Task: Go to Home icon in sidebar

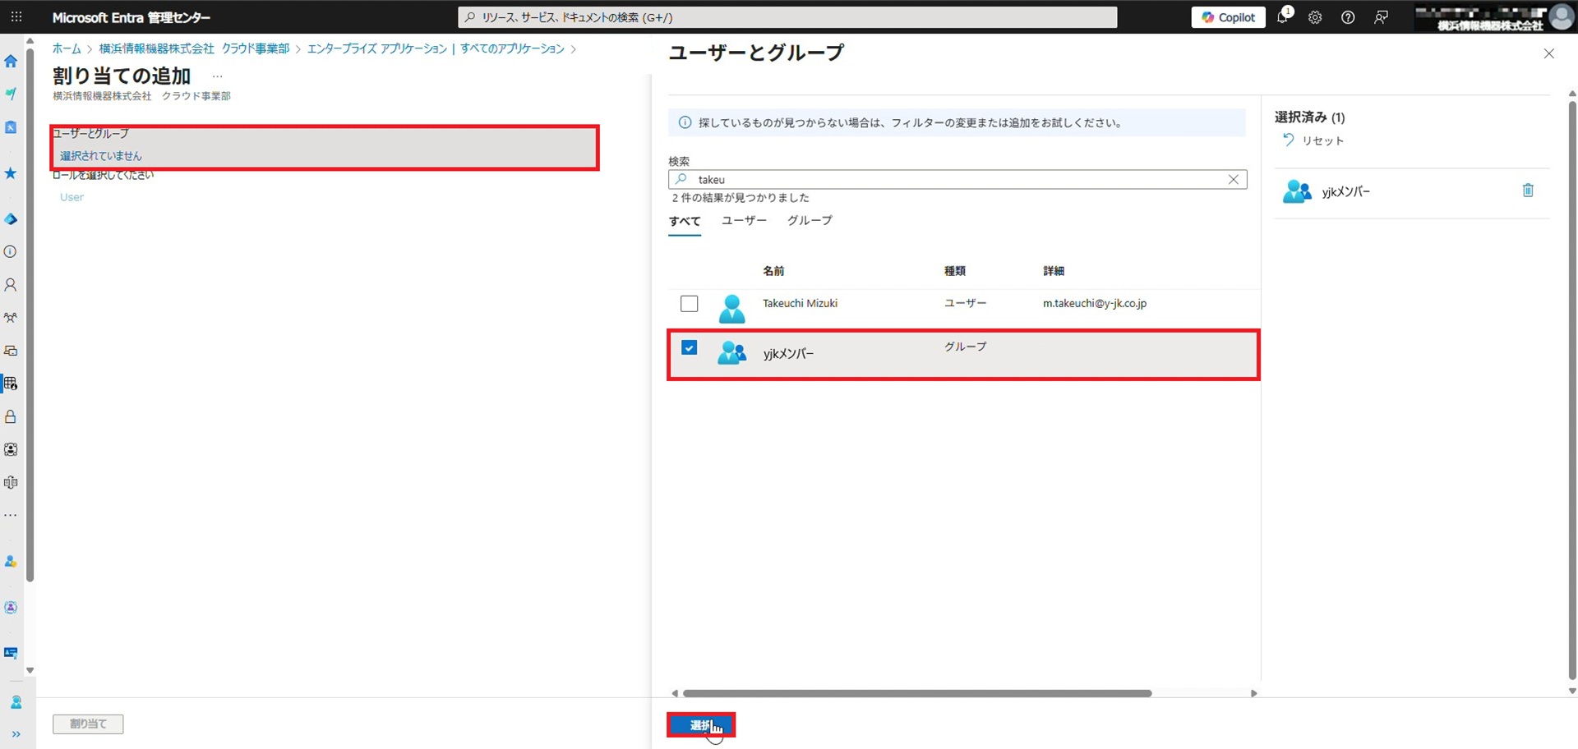Action: coord(11,62)
